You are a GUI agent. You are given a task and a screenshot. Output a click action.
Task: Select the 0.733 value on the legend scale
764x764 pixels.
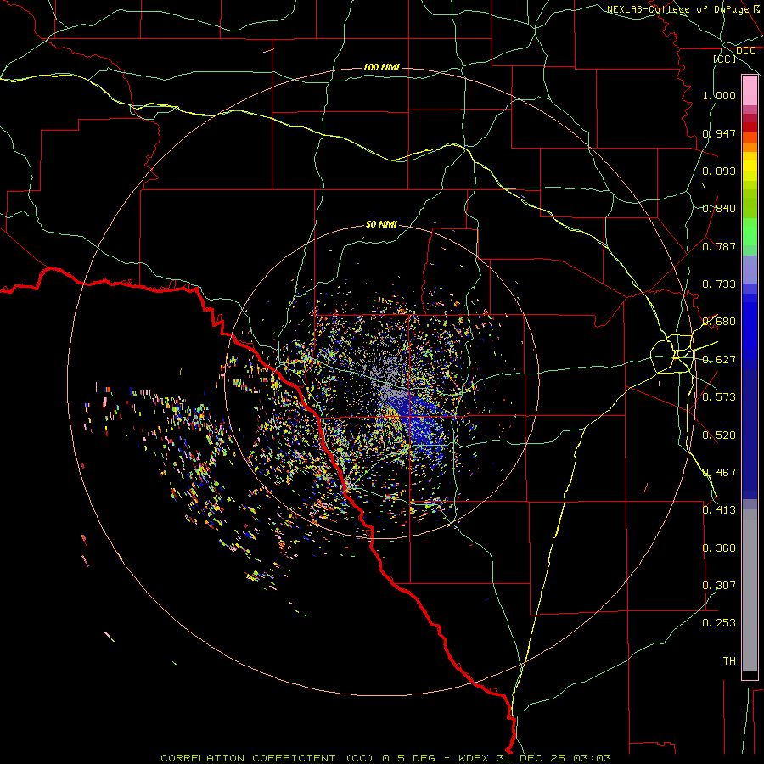[719, 284]
